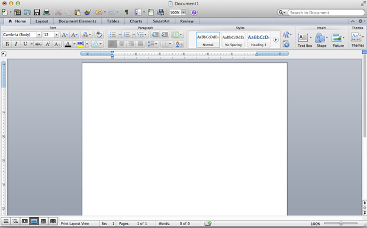The height and width of the screenshot is (228, 367).
Task: Switch to the Layout tab
Action: pyautogui.click(x=42, y=21)
